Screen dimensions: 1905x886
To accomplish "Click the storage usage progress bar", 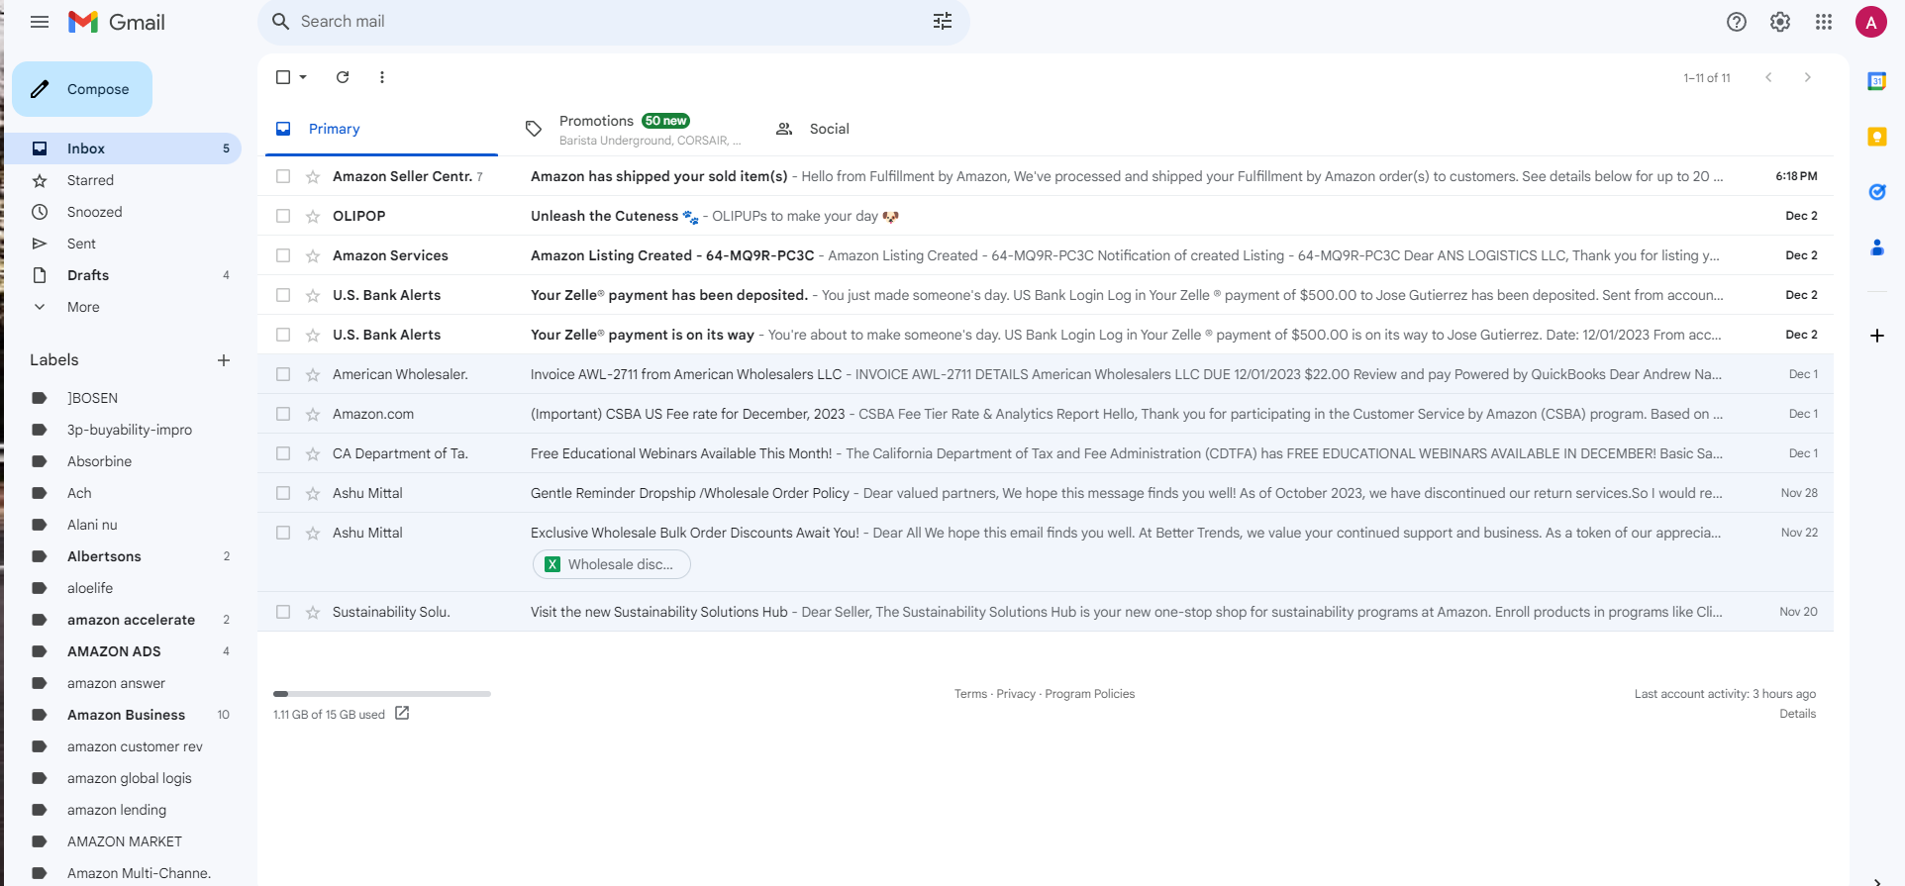I will click(382, 694).
